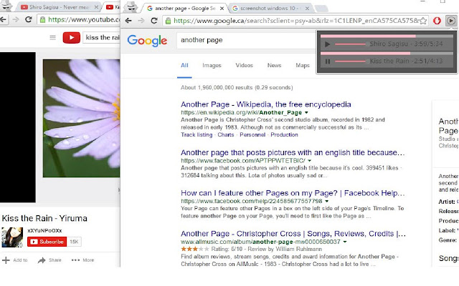This screenshot has height=286, width=459.
Task: Pause the Kiss the Rain track
Action: (x=328, y=61)
